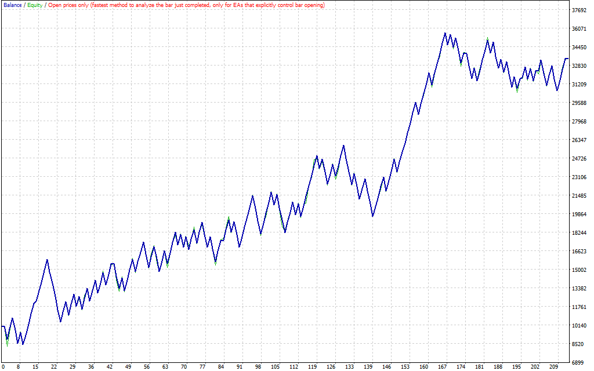Click the 209 horizontal axis label
Image resolution: width=594 pixels, height=371 pixels.
pyautogui.click(x=554, y=367)
